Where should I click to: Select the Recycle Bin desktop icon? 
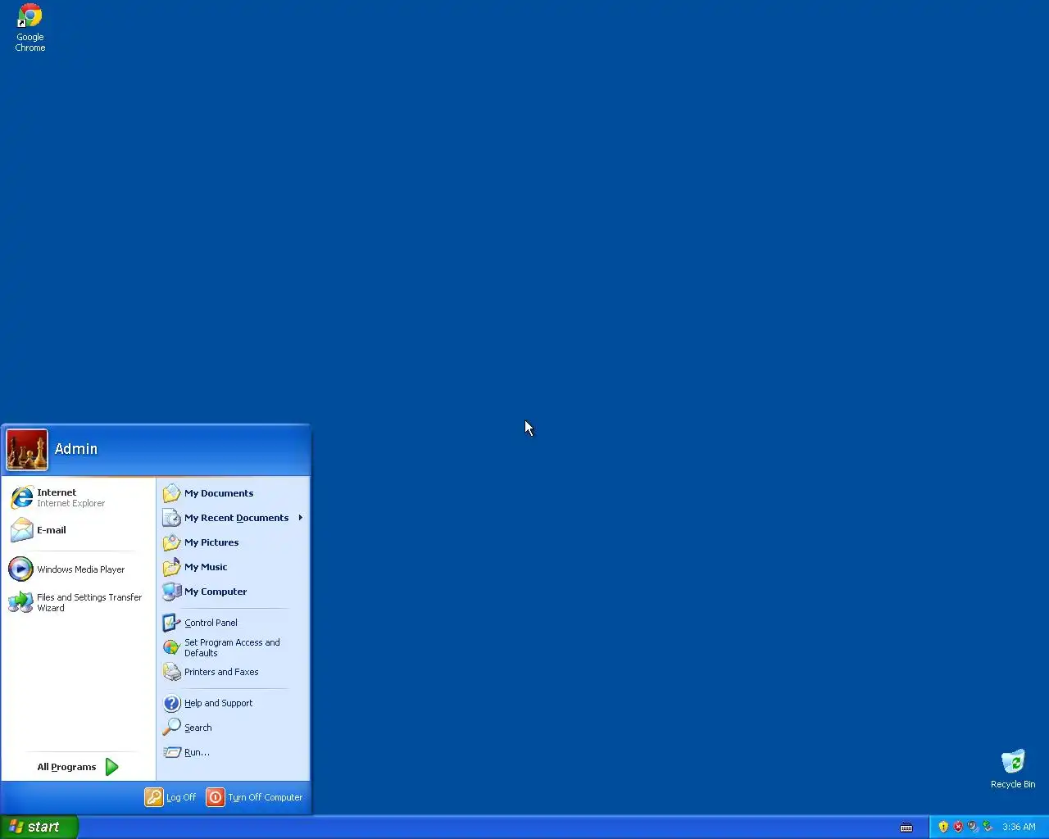tap(1013, 769)
